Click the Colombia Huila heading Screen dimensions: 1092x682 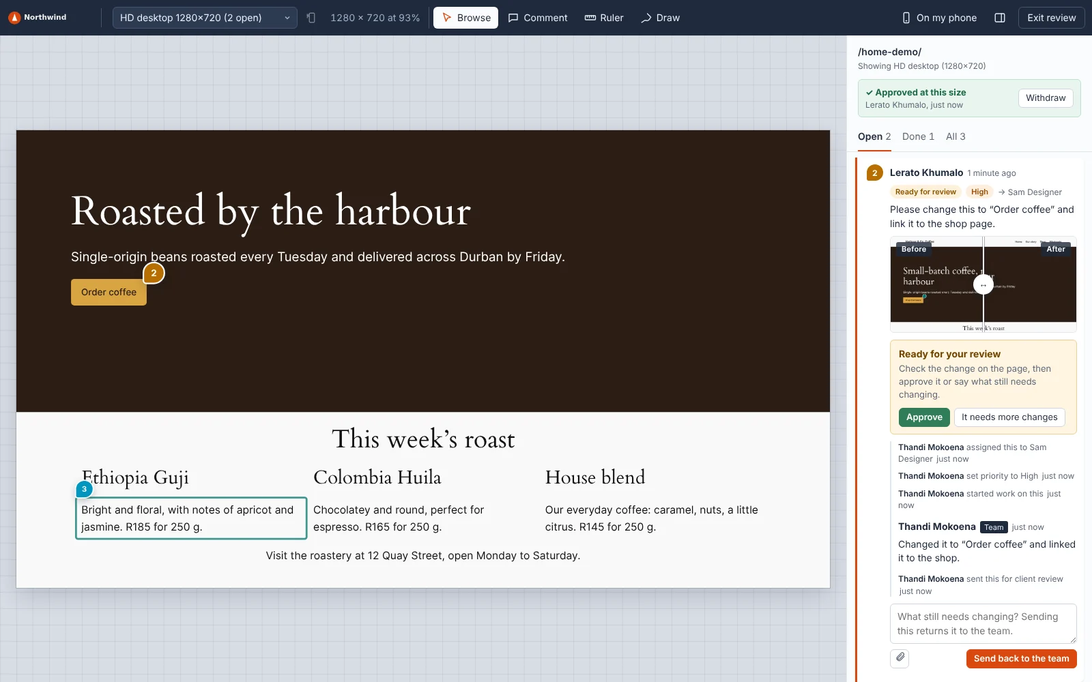[x=377, y=477]
